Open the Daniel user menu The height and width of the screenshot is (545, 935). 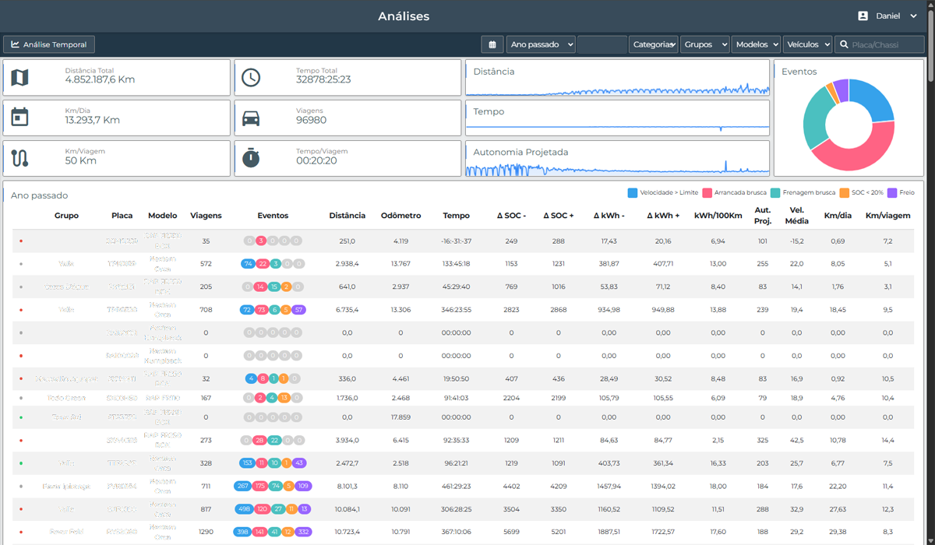point(887,16)
